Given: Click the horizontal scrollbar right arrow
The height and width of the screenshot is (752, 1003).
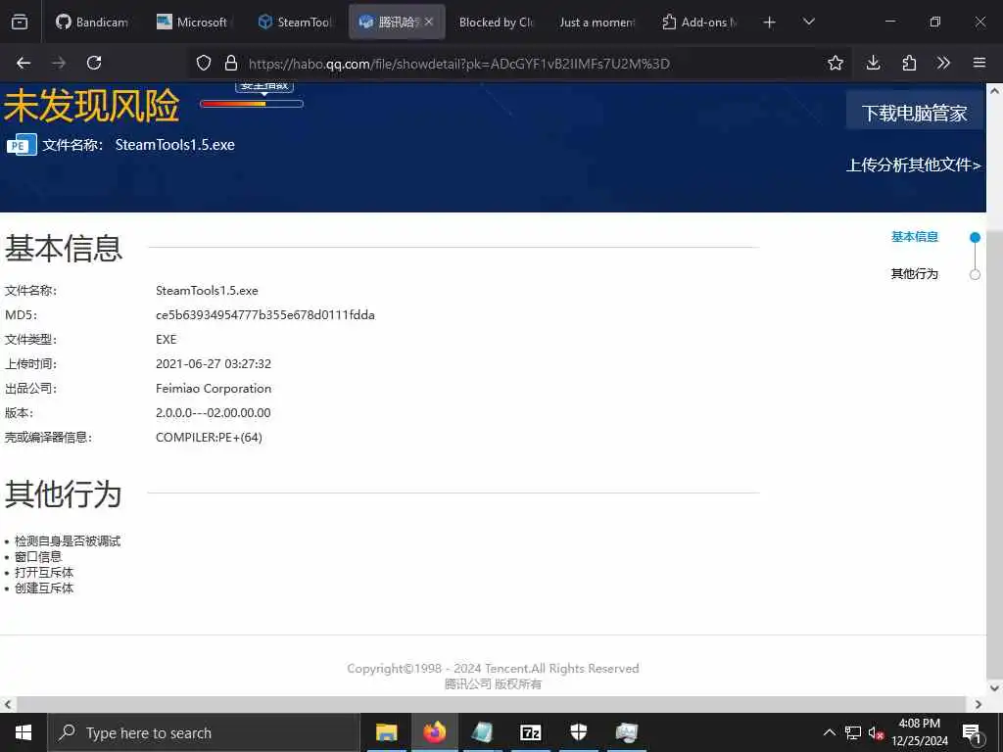Looking at the screenshot, I should (x=979, y=704).
